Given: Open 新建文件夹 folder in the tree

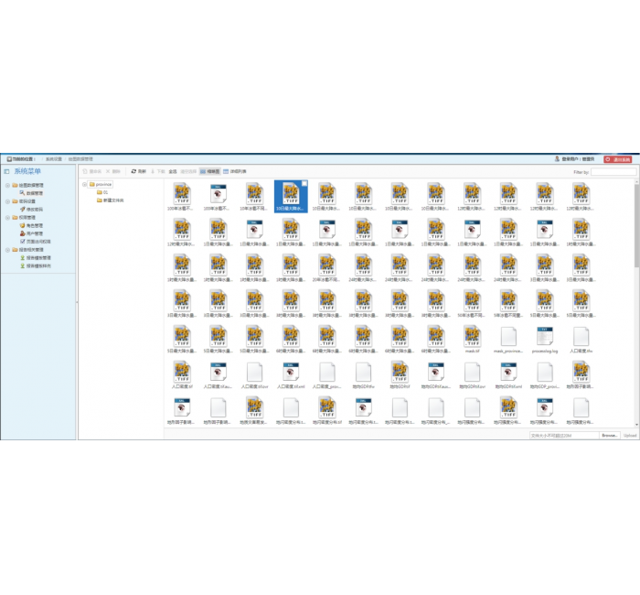Looking at the screenshot, I should pyautogui.click(x=112, y=200).
